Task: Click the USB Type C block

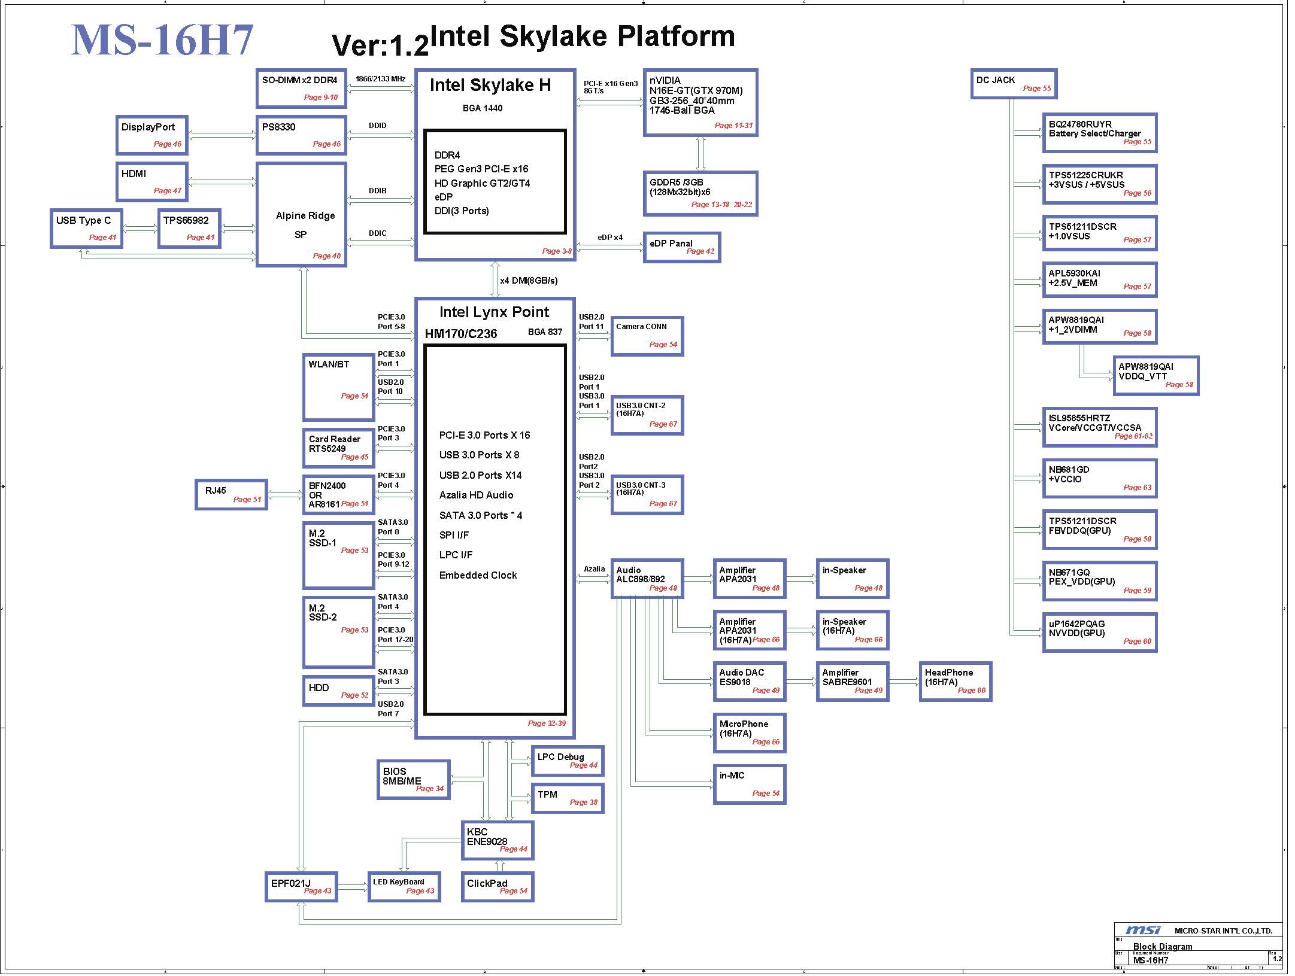Action: pos(87,229)
